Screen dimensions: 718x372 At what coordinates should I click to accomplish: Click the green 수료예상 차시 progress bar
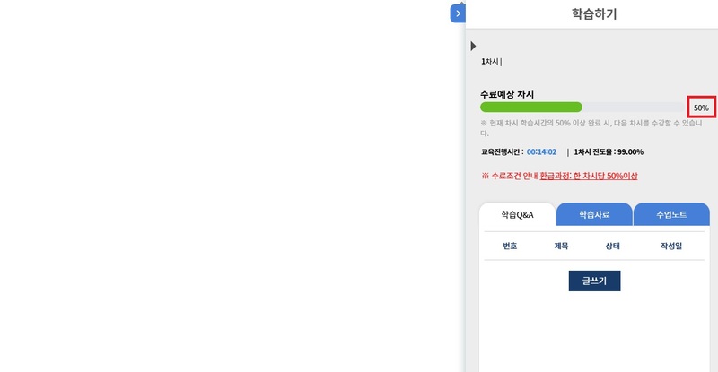[x=531, y=108]
